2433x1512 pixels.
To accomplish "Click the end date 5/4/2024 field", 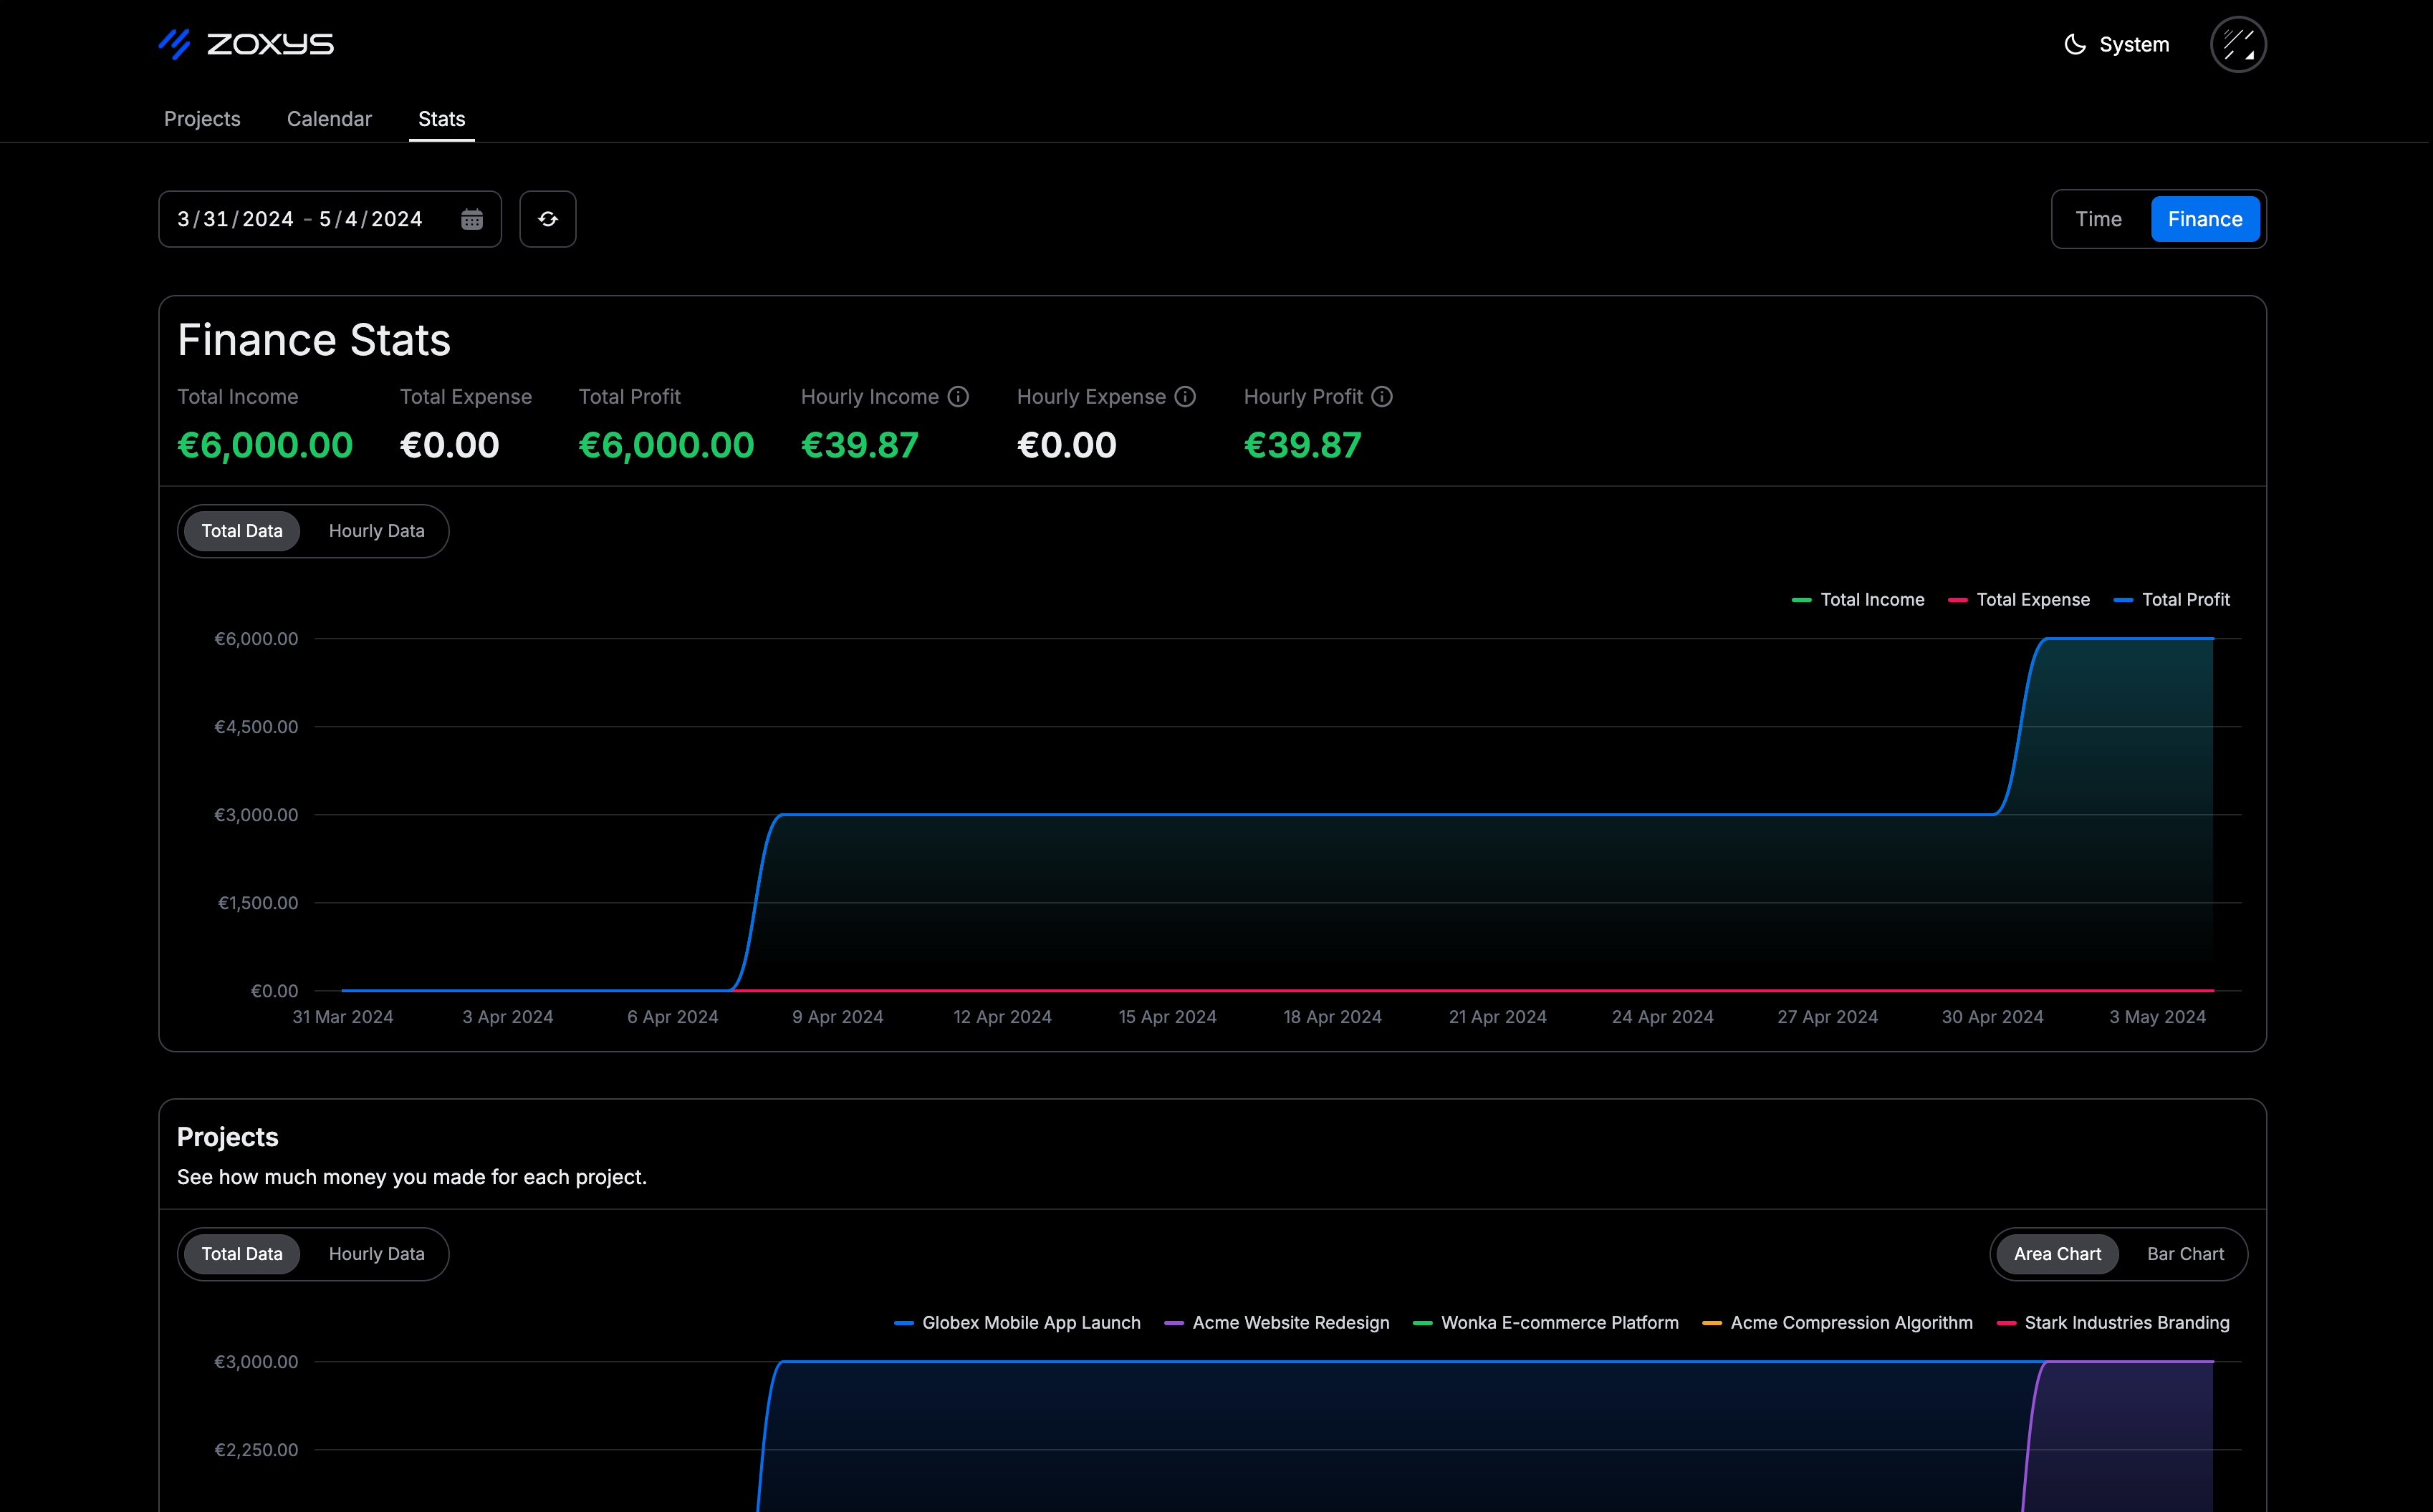I will tap(370, 219).
